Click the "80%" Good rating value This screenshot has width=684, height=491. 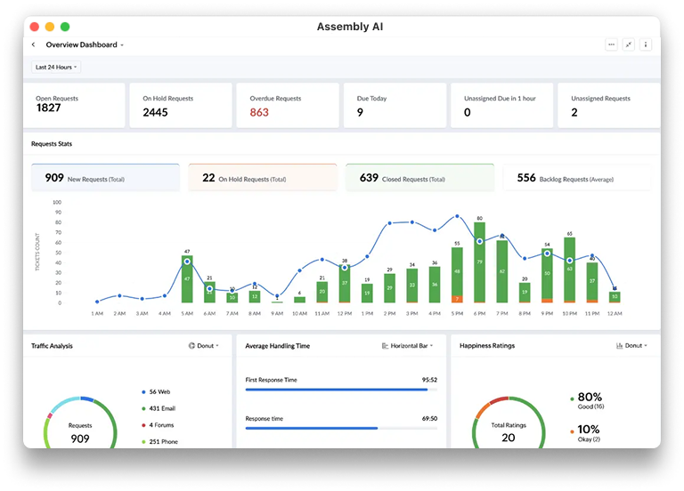[590, 397]
